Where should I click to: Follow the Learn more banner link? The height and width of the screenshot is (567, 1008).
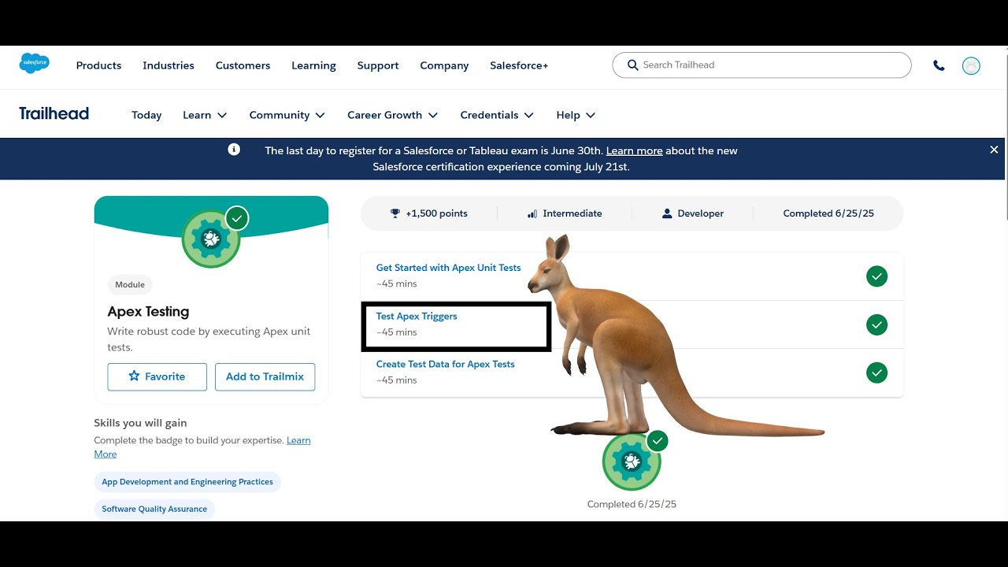pyautogui.click(x=634, y=150)
